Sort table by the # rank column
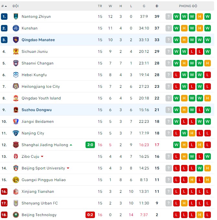This screenshot has height=220, width=217. click(x=4, y=6)
